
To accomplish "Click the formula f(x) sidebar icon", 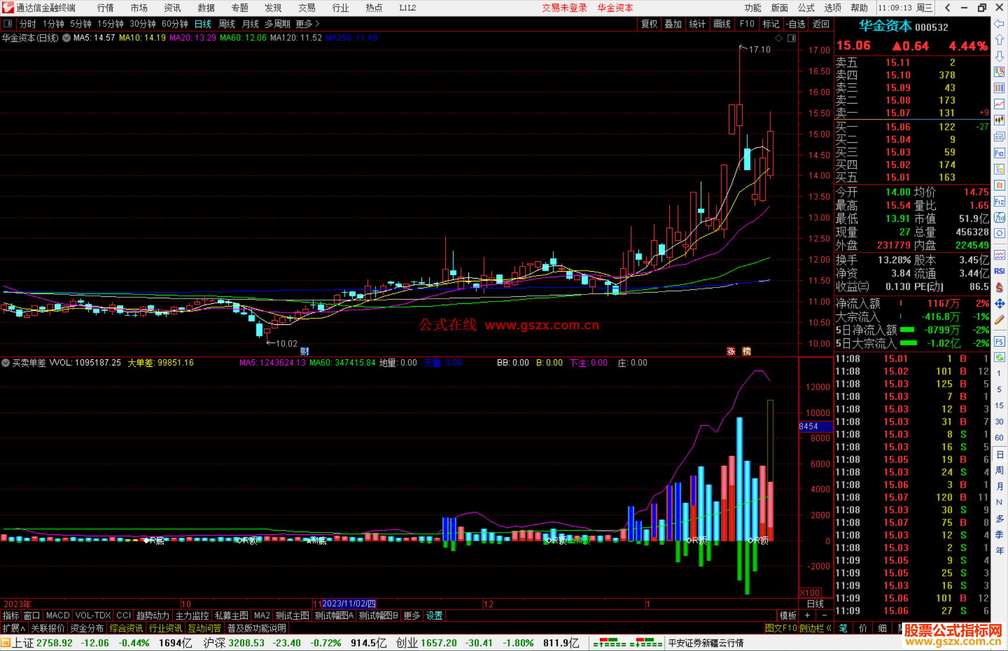I will point(999,217).
